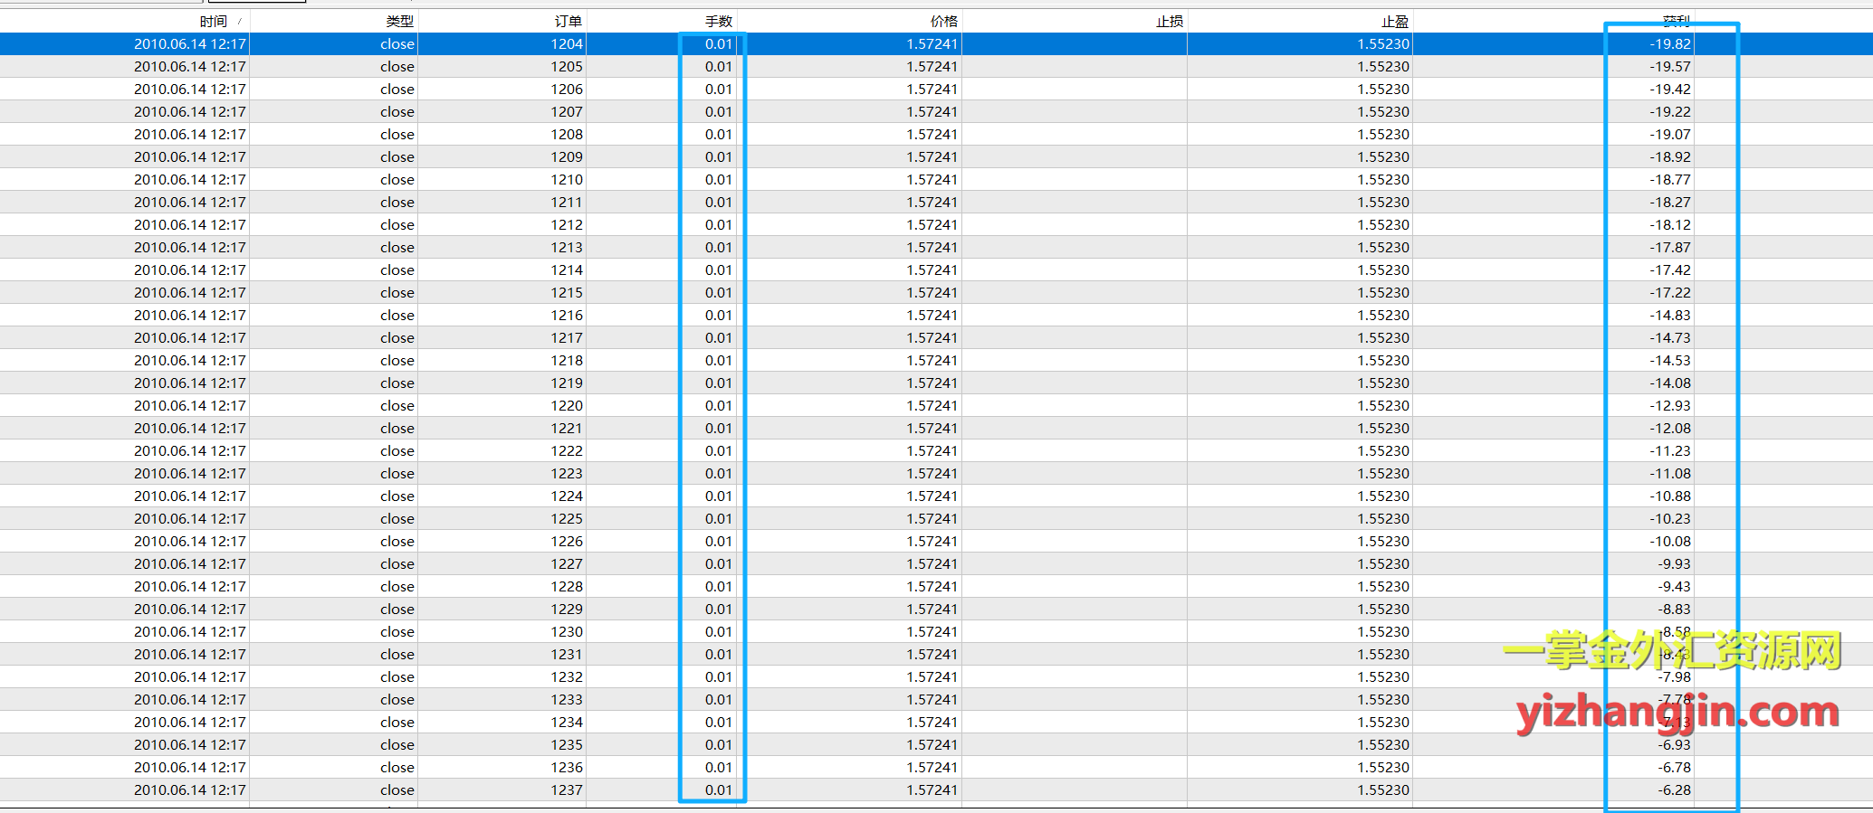Click the profit cell showing -14.08

(x=1669, y=383)
